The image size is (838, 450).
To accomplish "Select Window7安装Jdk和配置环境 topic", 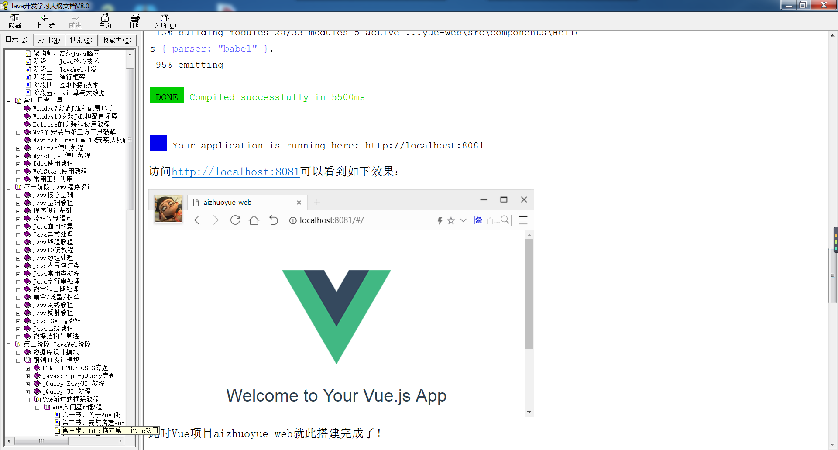I will 73,108.
